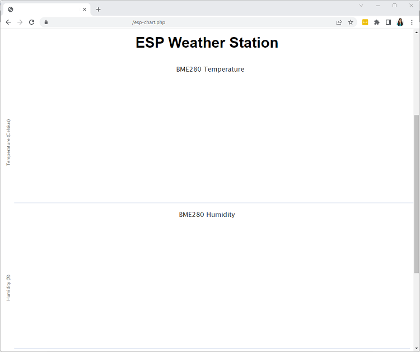The height and width of the screenshot is (352, 420).
Task: Open a new tab
Action: (99, 10)
